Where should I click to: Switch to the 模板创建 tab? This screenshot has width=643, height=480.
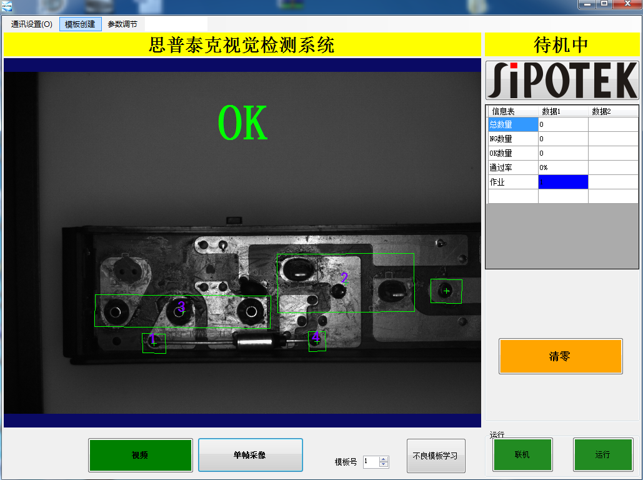[x=81, y=24]
